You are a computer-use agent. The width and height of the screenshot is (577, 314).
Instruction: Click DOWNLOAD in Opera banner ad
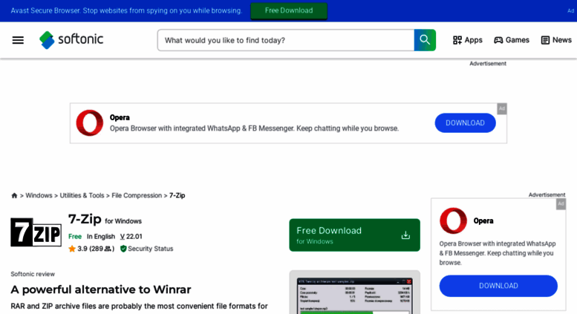tap(465, 122)
